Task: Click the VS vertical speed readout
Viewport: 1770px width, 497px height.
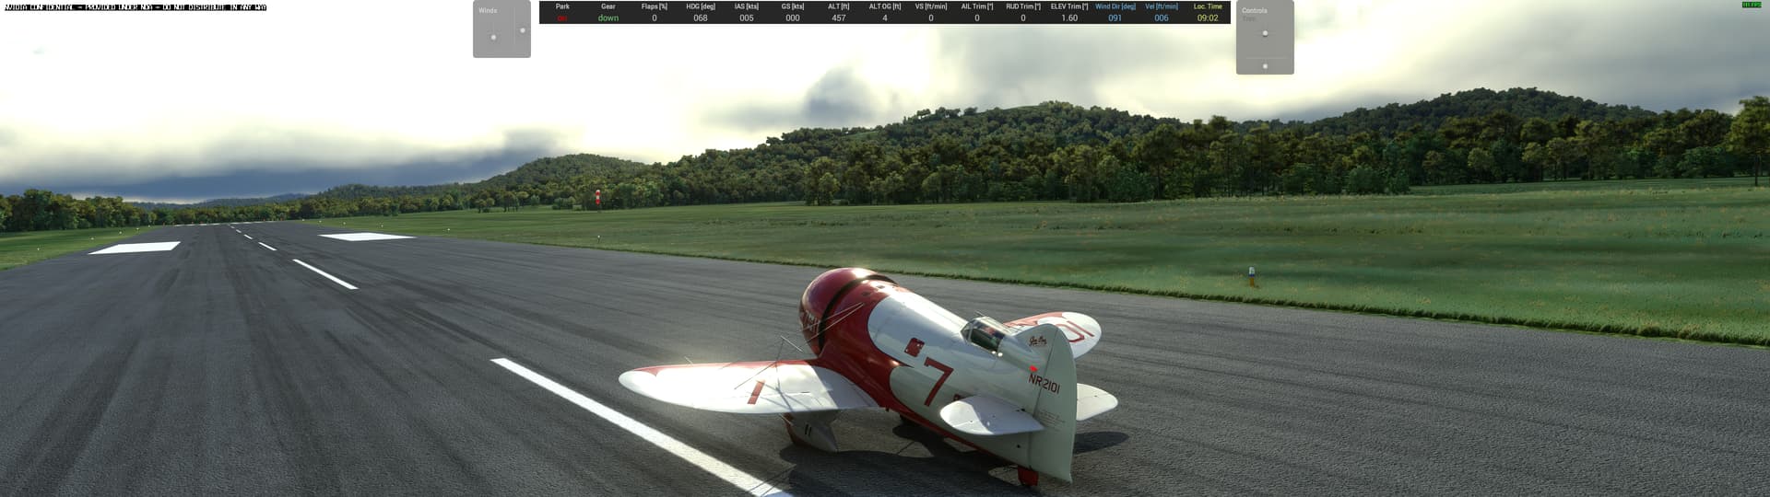Action: click(931, 17)
